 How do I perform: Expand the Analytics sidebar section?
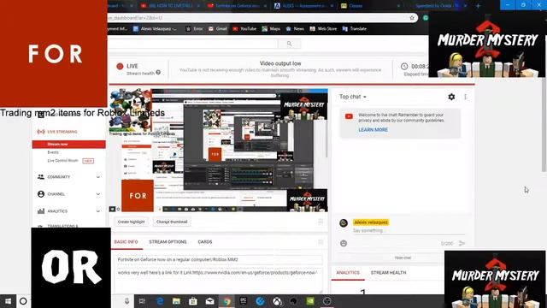pyautogui.click(x=98, y=211)
